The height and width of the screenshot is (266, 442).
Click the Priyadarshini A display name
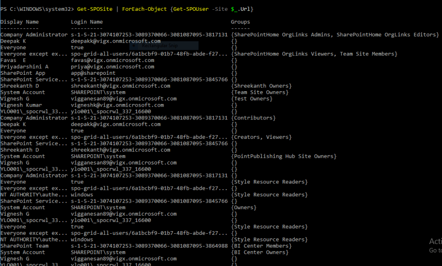[x=25, y=67]
